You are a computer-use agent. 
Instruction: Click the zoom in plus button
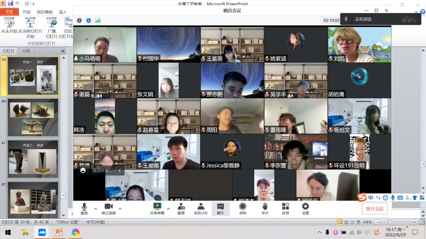click(415, 222)
